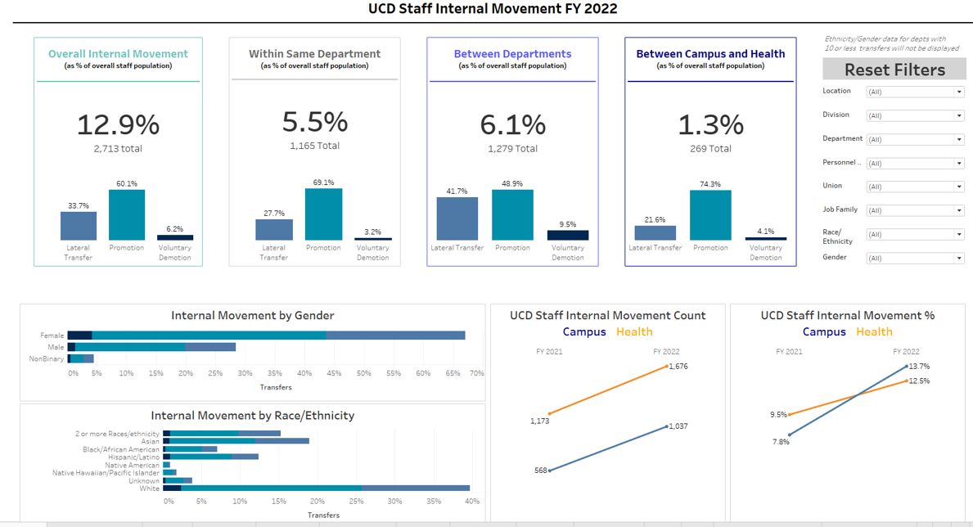The height and width of the screenshot is (527, 973).
Task: Select the 1,676 Health data point for FY 2022
Action: (666, 367)
